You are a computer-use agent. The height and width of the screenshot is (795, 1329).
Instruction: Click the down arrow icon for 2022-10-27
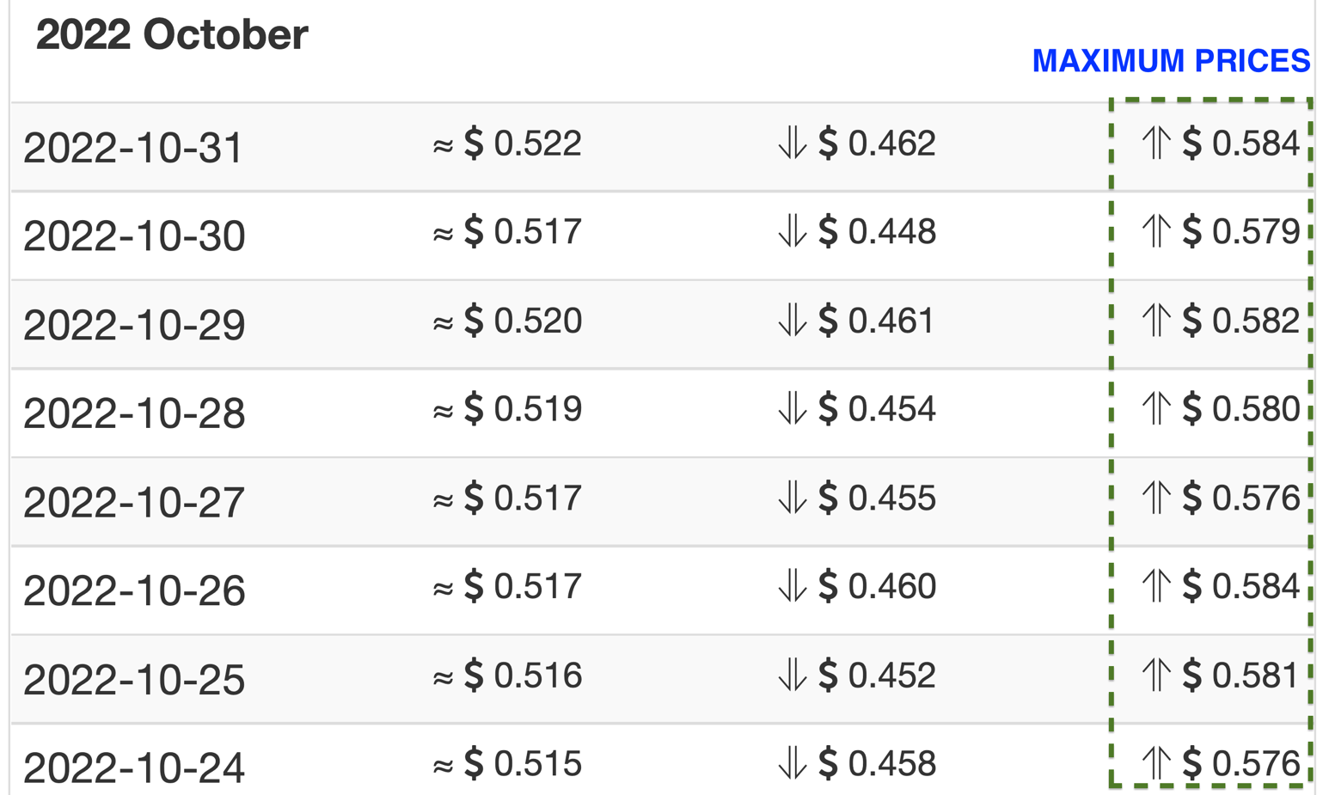tap(792, 498)
